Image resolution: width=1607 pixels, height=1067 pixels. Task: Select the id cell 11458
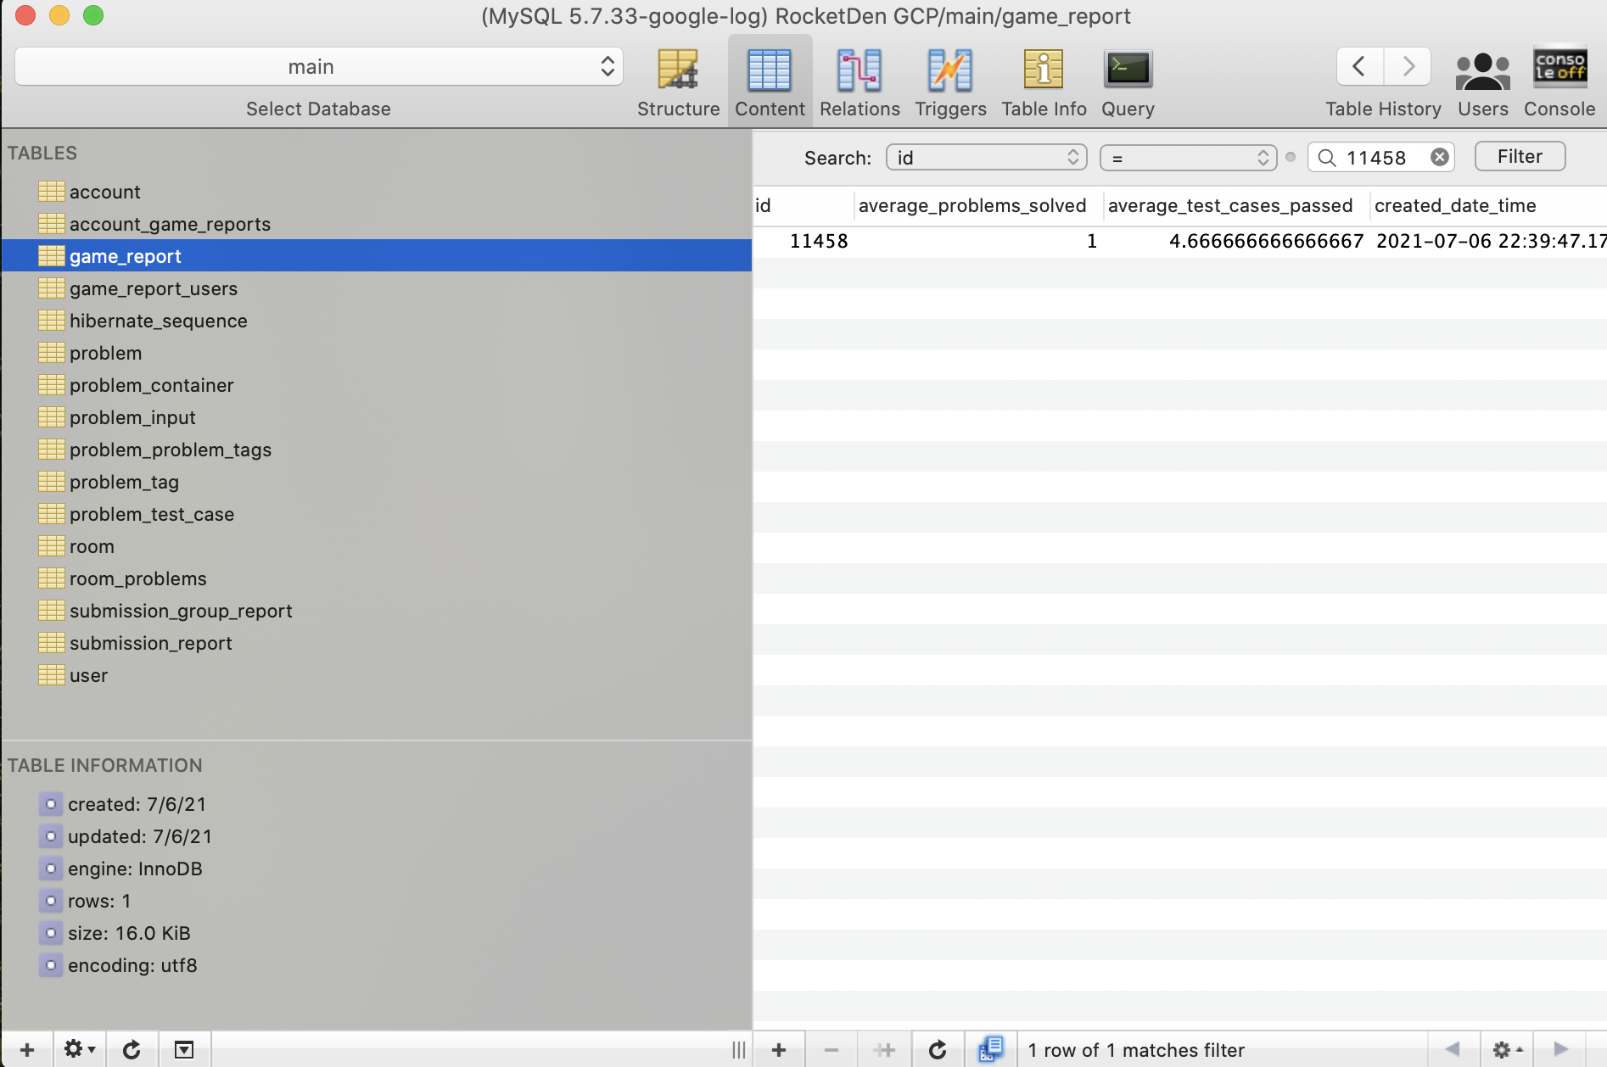pos(803,241)
